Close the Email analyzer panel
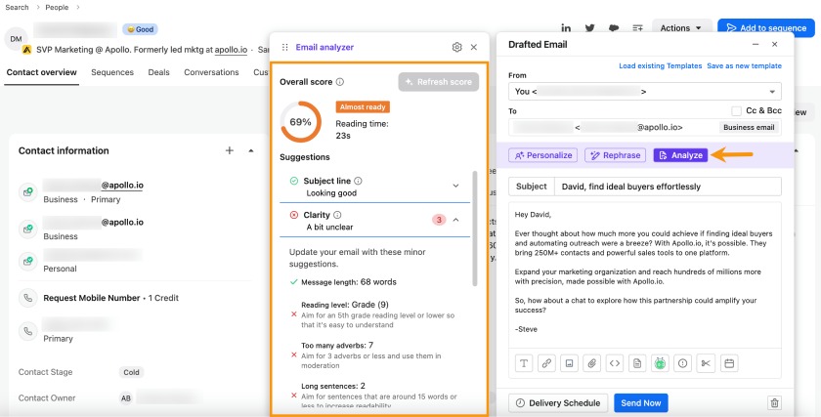The image size is (821, 417). coord(474,47)
